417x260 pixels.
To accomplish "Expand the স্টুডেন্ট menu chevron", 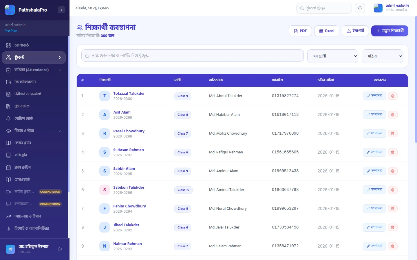I will pyautogui.click(x=60, y=57).
